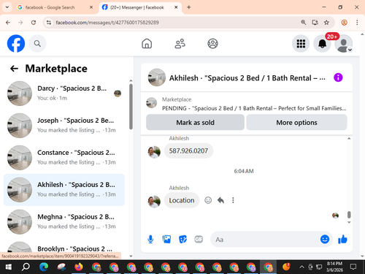Open the Chrome profile icon
365x274 pixels.
(344, 23)
